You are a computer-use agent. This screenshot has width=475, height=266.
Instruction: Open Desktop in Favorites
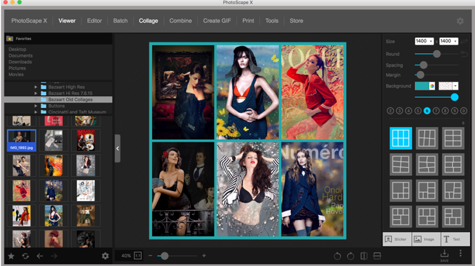coord(17,49)
